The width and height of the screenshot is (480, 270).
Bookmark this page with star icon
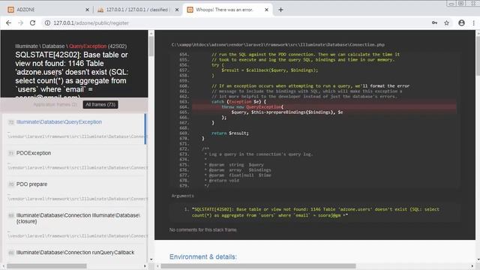[447, 23]
